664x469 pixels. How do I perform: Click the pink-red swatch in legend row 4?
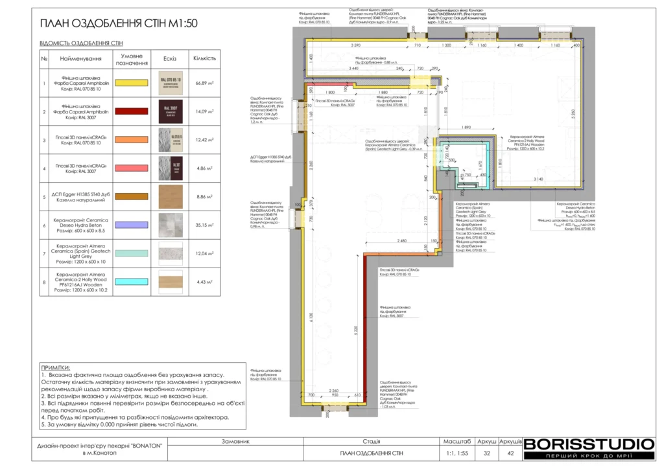tap(132, 168)
